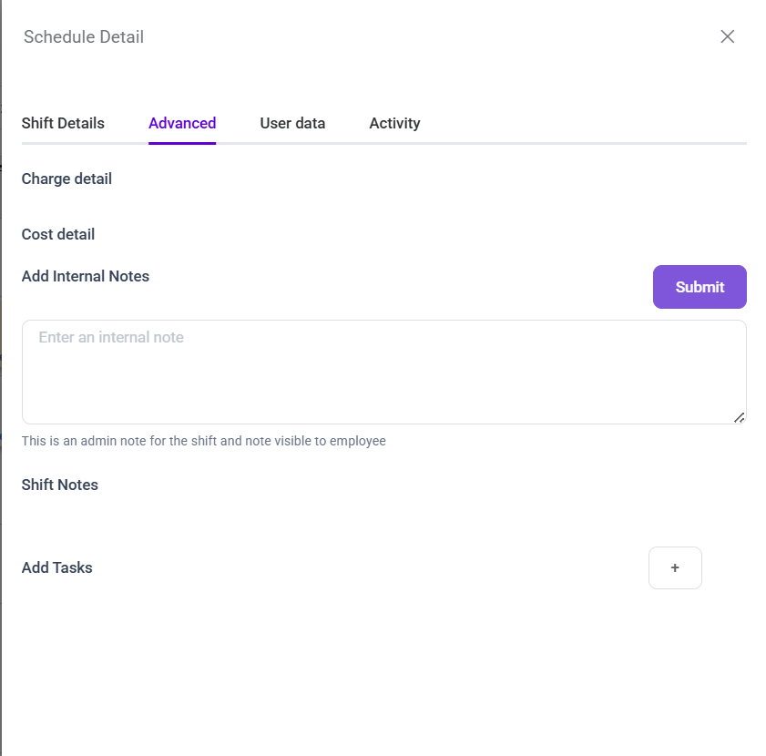This screenshot has height=756, width=766.
Task: Focus the internal note text area
Action: coord(383,372)
